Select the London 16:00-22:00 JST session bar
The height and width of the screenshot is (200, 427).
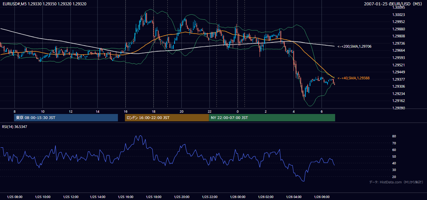(167, 118)
